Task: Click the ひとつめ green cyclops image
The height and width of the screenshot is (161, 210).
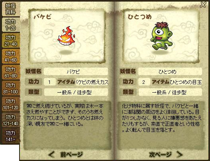Action: [x=161, y=36]
